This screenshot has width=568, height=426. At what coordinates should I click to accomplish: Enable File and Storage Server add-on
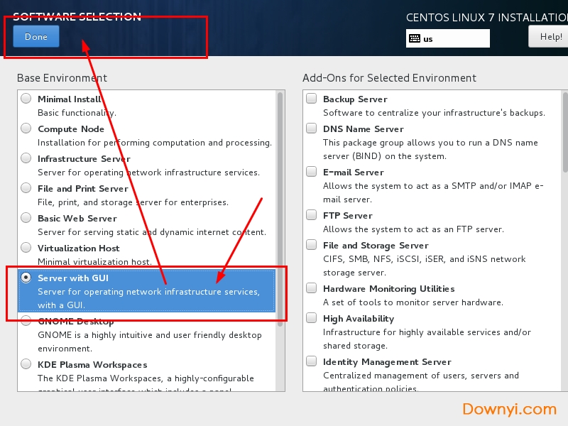tap(312, 245)
